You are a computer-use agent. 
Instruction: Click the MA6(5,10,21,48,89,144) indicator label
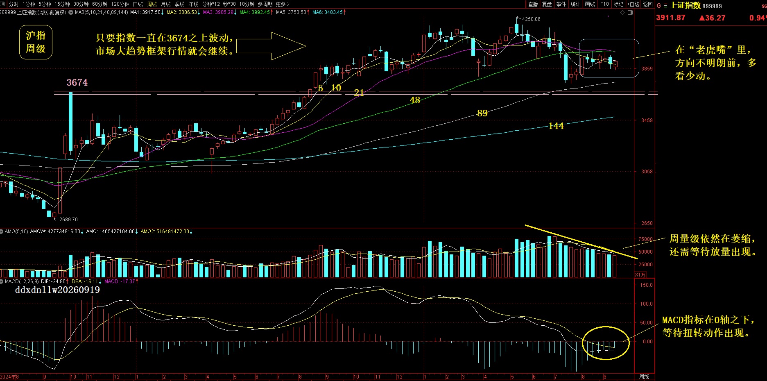[x=102, y=12]
